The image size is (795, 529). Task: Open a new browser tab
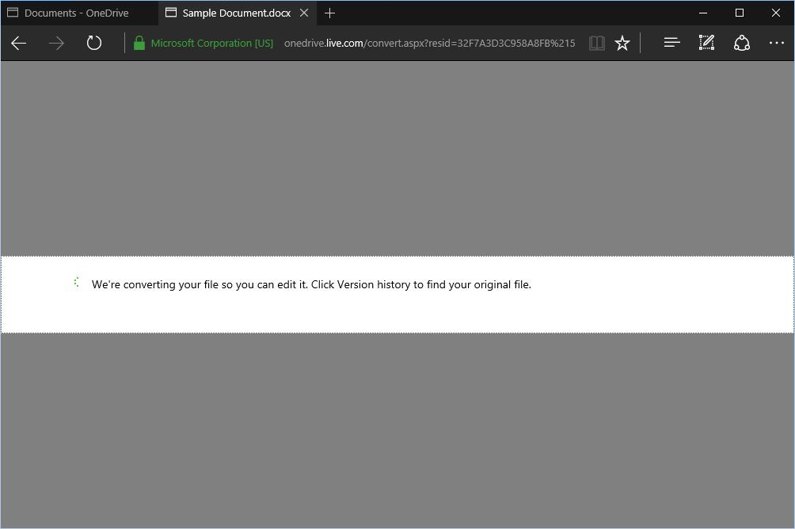point(329,13)
